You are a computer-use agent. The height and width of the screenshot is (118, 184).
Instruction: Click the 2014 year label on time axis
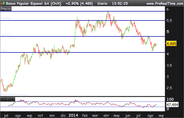[73, 115]
